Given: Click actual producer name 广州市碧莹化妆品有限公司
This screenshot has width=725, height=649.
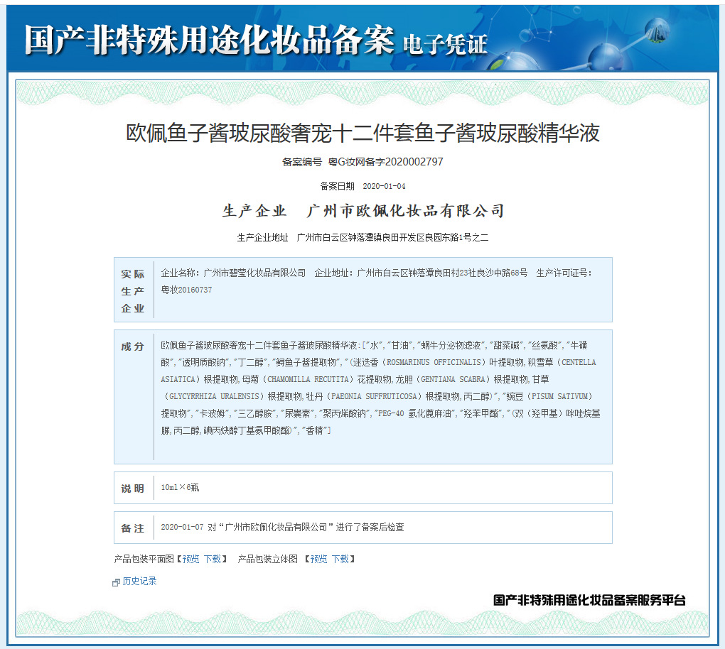Looking at the screenshot, I should pos(254,273).
